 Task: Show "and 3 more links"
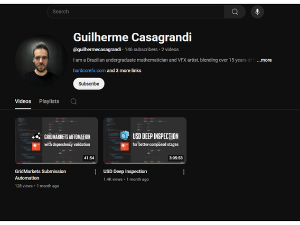point(124,71)
